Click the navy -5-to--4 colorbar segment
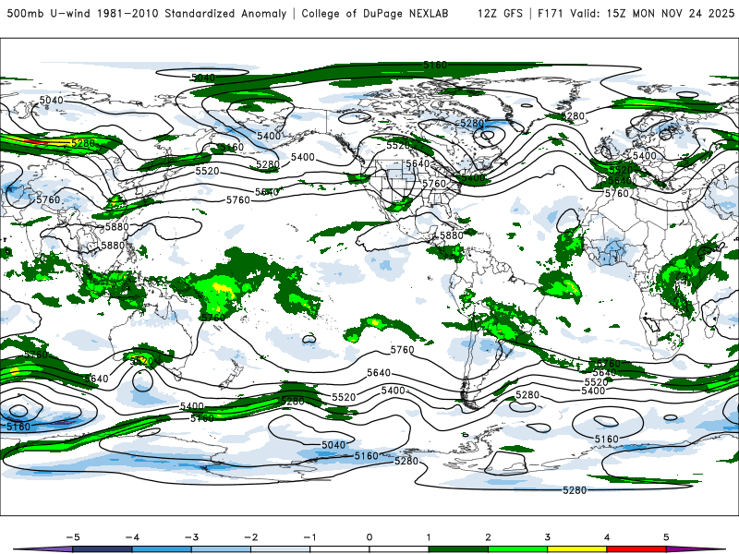Image resolution: width=739 pixels, height=554 pixels. (x=103, y=549)
